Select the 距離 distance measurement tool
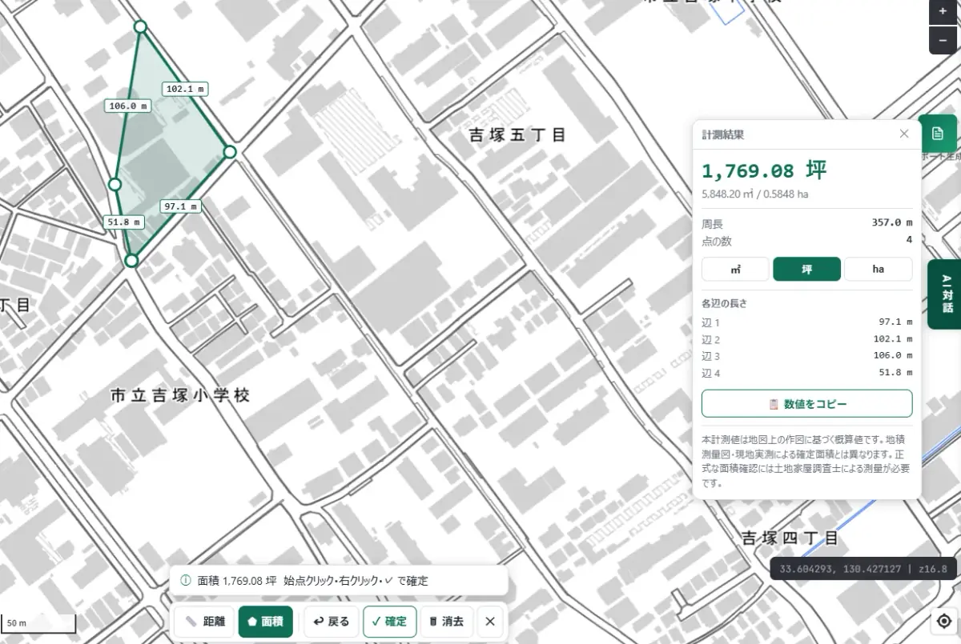 (x=204, y=622)
